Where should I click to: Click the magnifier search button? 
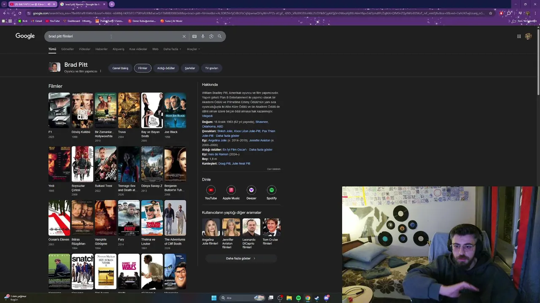(x=219, y=36)
